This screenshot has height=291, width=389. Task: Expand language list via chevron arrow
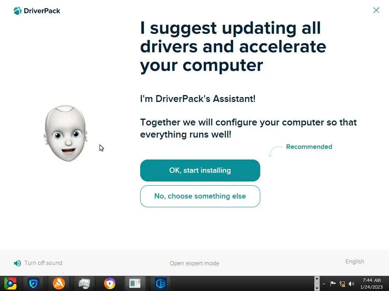coord(370,262)
